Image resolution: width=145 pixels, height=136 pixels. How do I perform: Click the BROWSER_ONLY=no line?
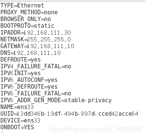point(25,19)
